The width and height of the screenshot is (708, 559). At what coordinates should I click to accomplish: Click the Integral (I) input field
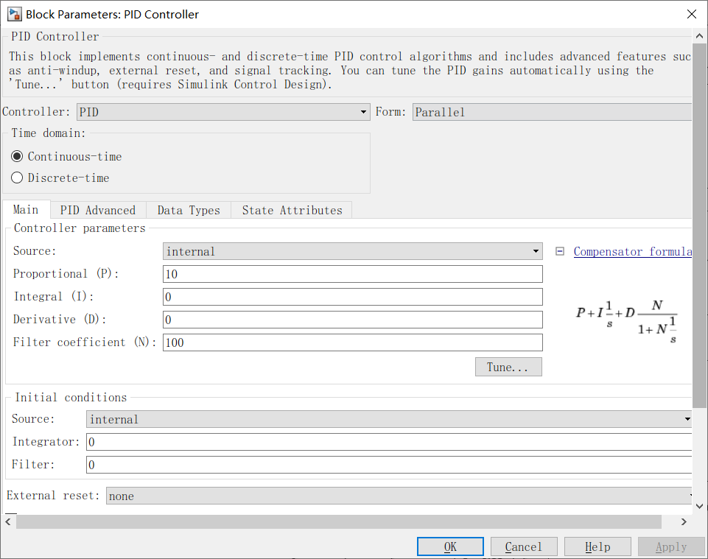(353, 297)
